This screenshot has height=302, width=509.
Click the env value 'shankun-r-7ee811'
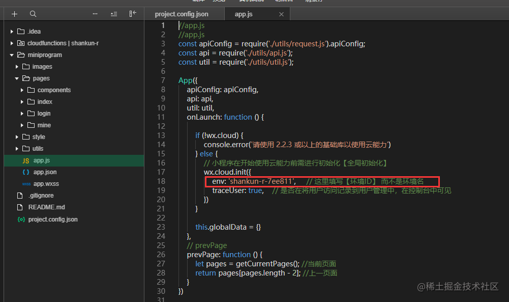click(x=262, y=181)
